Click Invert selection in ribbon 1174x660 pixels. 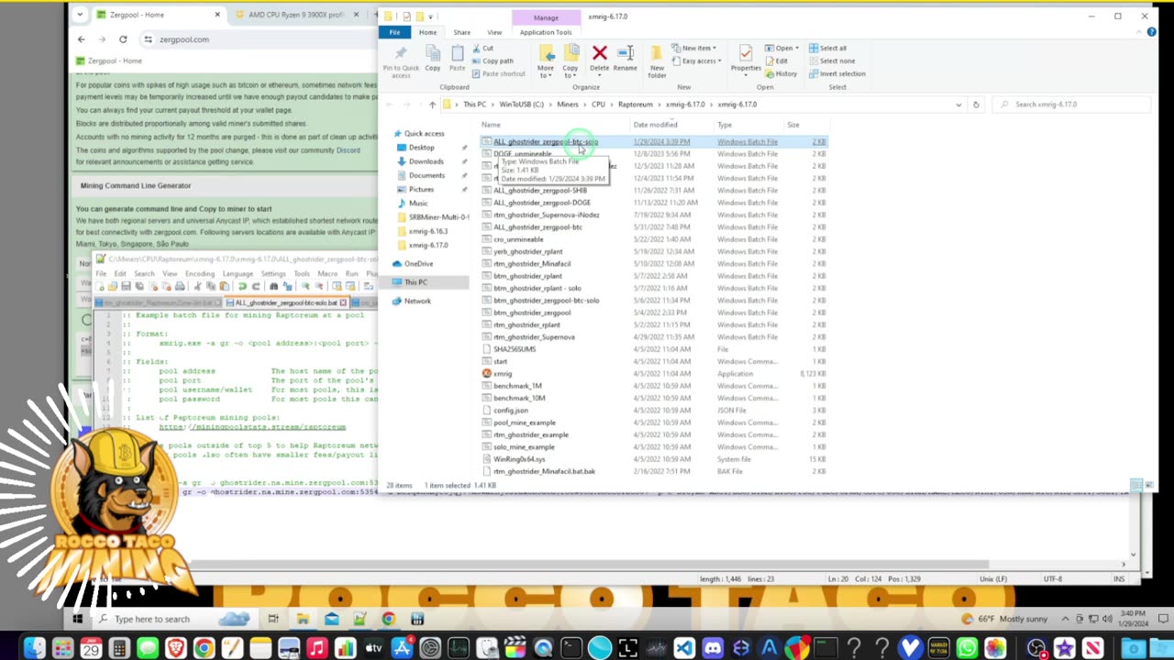point(837,74)
